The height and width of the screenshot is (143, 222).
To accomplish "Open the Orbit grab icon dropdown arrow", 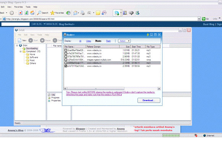I will [121, 13].
